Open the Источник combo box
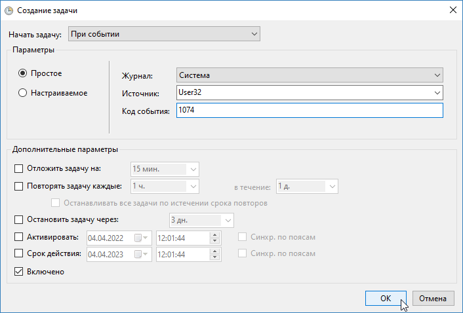463x313 pixels. [437, 93]
